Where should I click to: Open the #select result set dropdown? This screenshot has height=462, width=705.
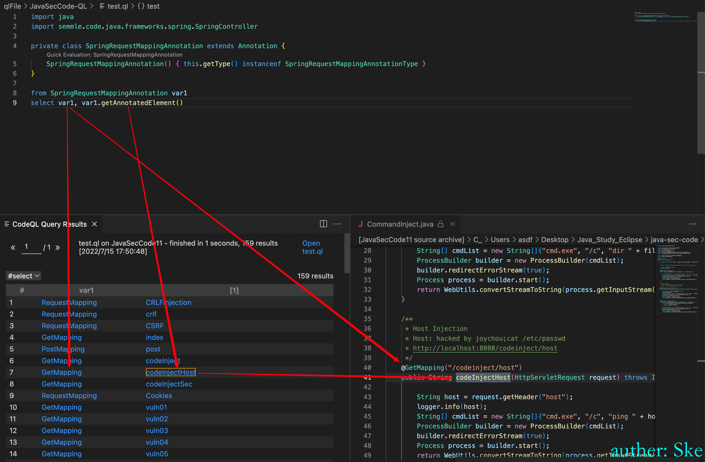[x=23, y=276]
